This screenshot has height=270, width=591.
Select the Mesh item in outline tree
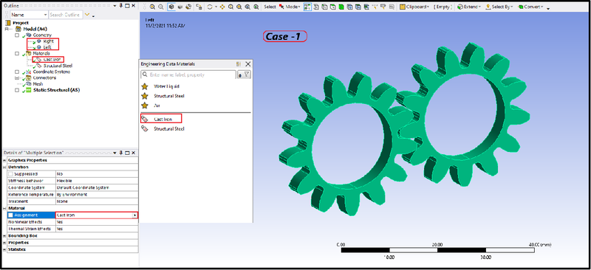pos(38,84)
